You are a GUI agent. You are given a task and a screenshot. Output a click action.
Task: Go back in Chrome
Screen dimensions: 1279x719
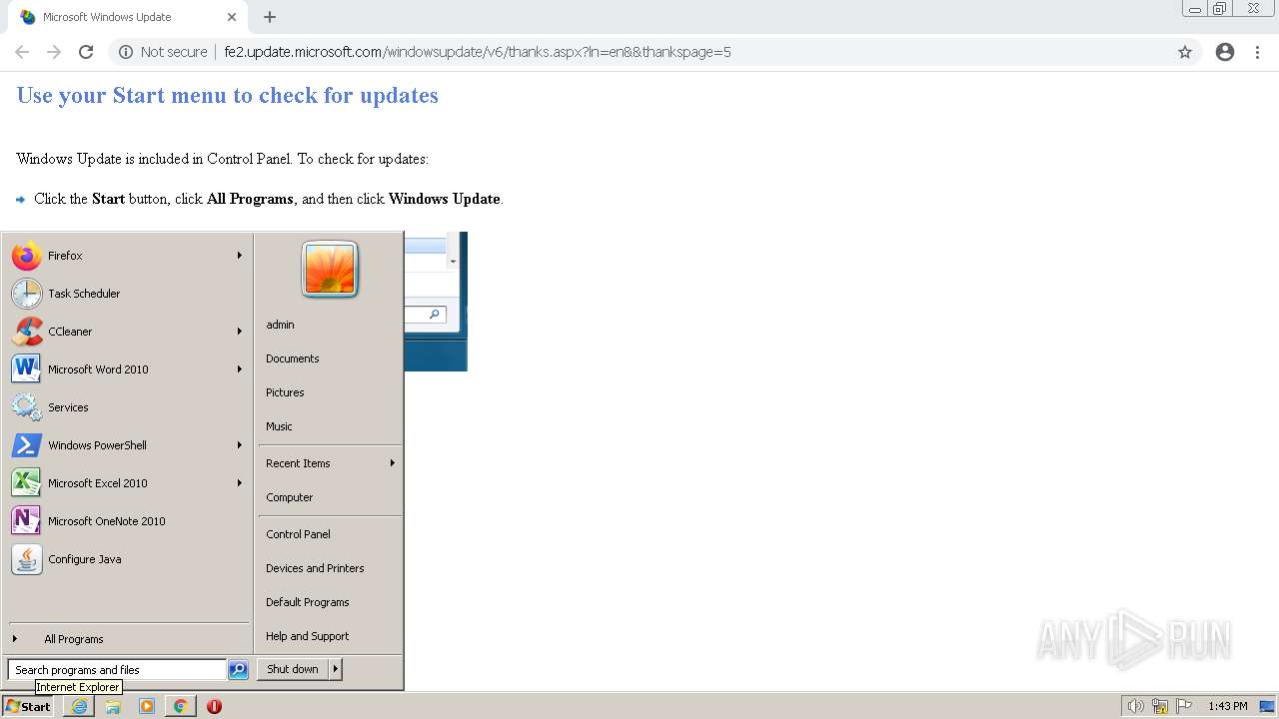22,52
